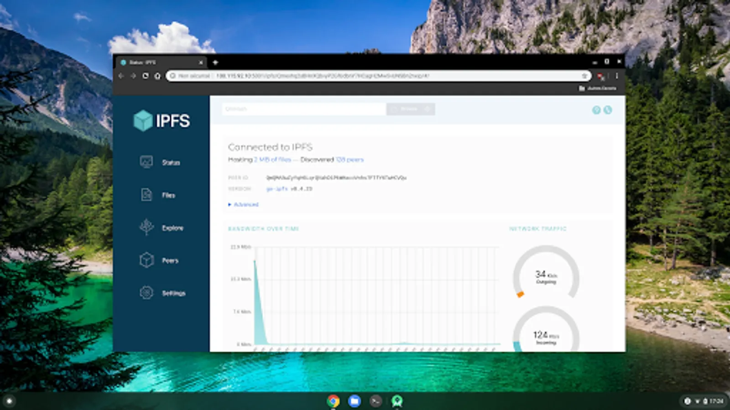Bookmark this page with the star

point(584,76)
